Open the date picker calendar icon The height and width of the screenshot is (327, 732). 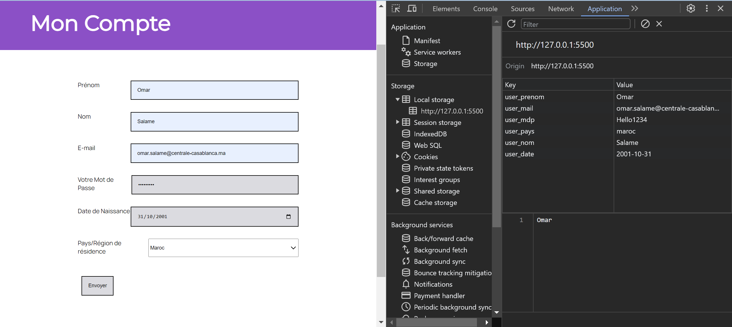tap(289, 217)
